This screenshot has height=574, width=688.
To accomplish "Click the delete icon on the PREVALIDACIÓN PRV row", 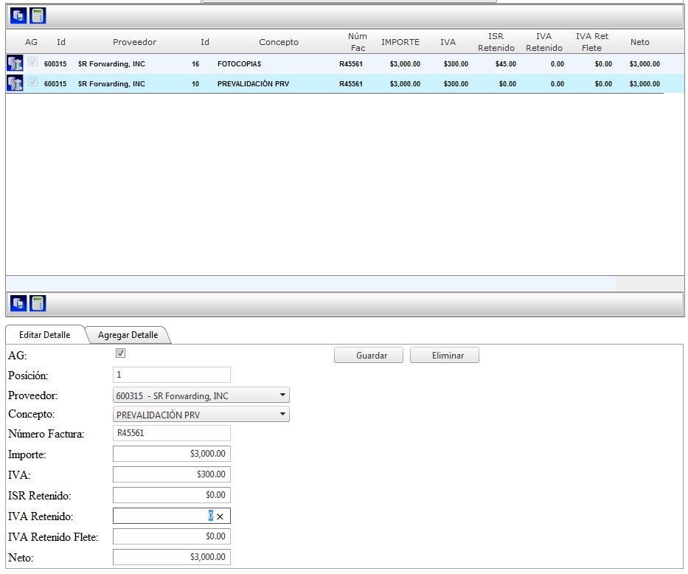I will point(15,83).
